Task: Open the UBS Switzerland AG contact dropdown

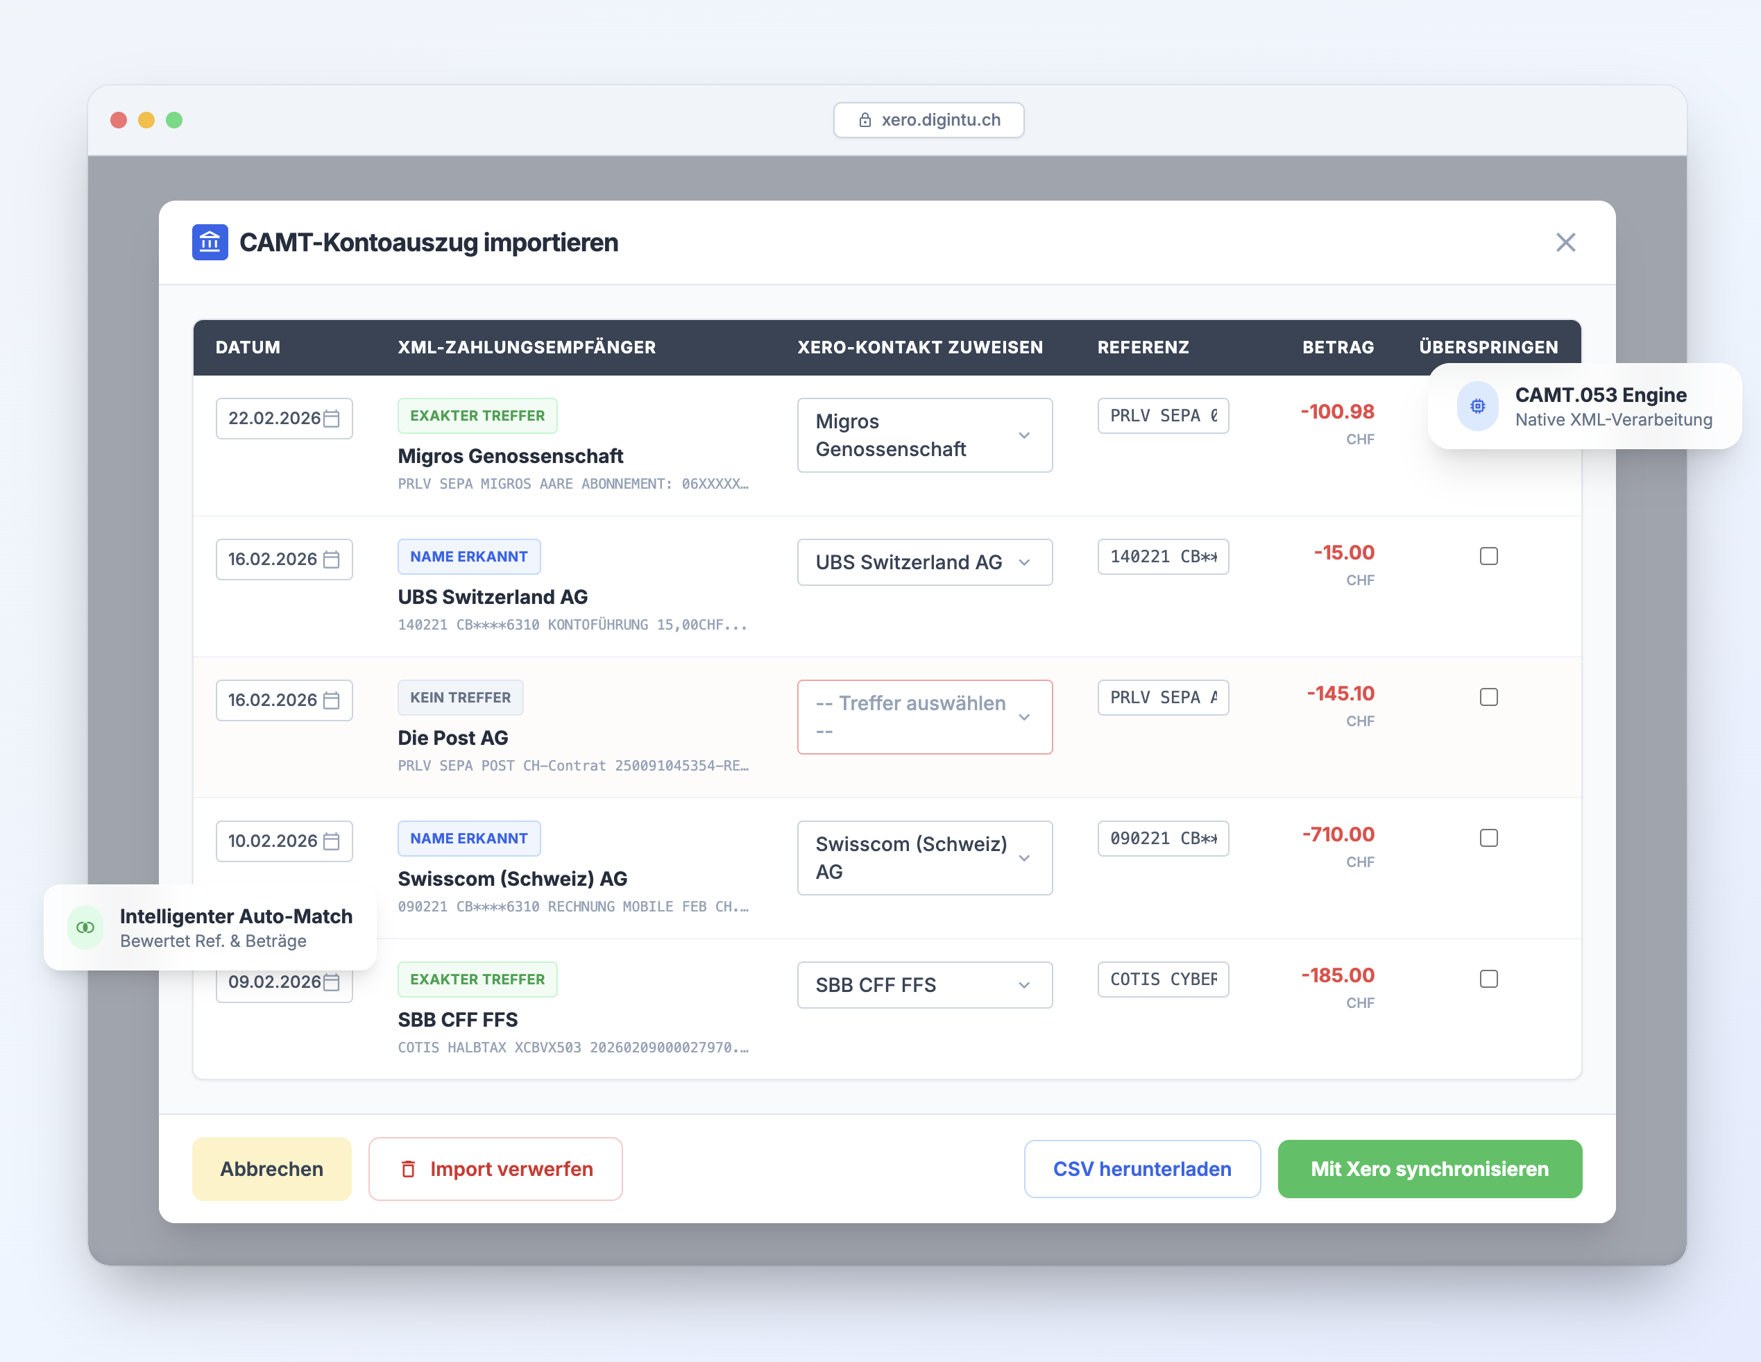Action: [x=925, y=562]
